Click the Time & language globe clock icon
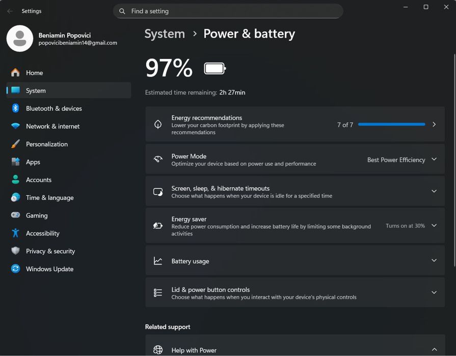 click(15, 197)
